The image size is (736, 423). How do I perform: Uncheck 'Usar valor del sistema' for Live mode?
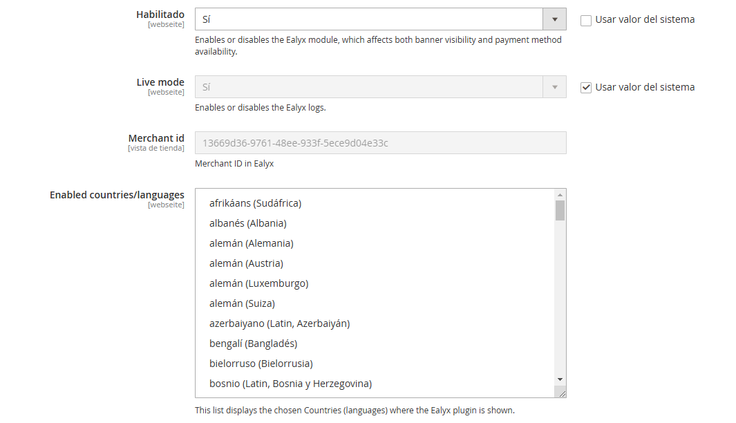(586, 88)
